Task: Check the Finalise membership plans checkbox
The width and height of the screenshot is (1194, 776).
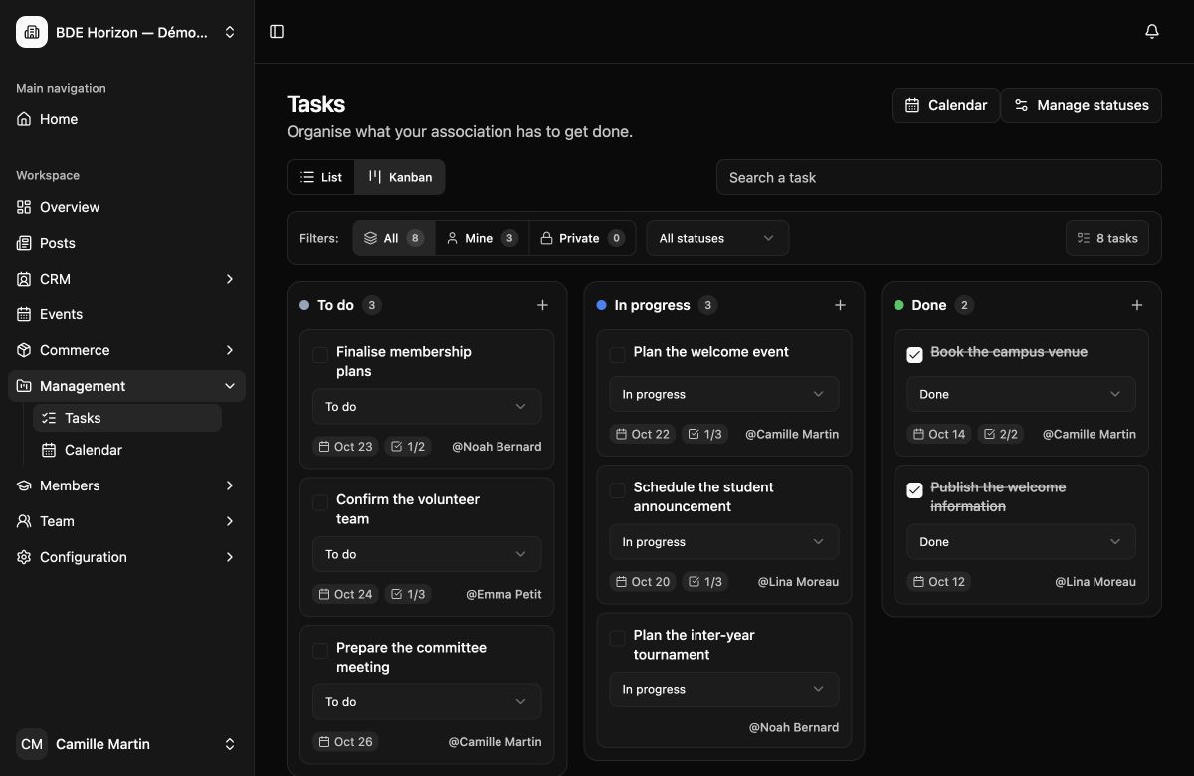Action: click(x=320, y=355)
